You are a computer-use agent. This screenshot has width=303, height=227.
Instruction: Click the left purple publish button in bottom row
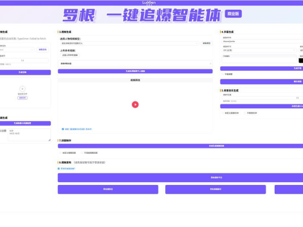coord(108,190)
